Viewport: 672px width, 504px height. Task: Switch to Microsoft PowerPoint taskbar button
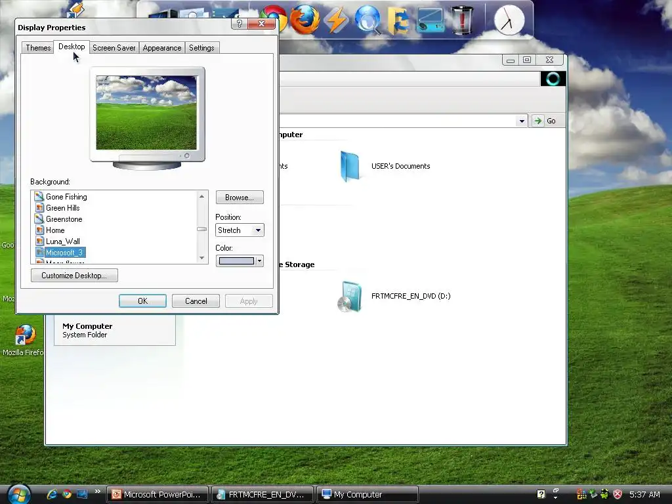157,494
